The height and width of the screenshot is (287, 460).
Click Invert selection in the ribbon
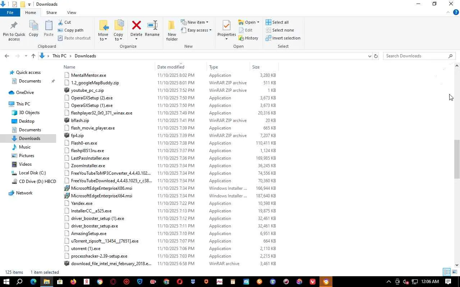[x=283, y=38]
